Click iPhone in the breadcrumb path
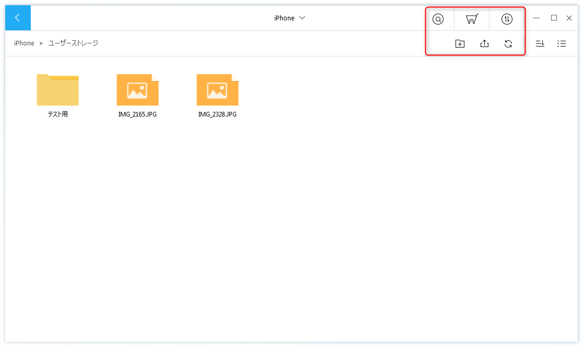The width and height of the screenshot is (583, 347). point(24,43)
